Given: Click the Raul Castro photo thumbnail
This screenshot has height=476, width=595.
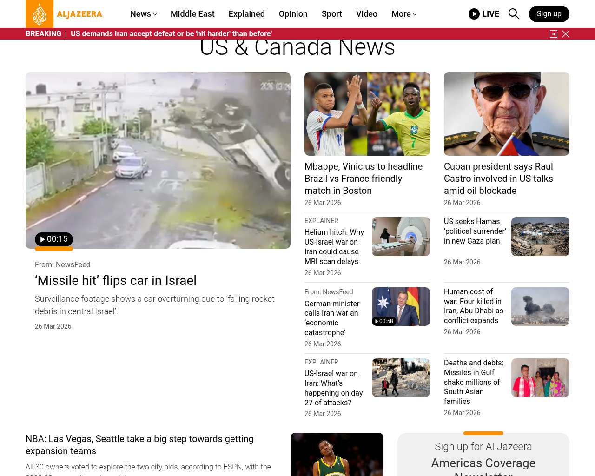Looking at the screenshot, I should point(506,114).
